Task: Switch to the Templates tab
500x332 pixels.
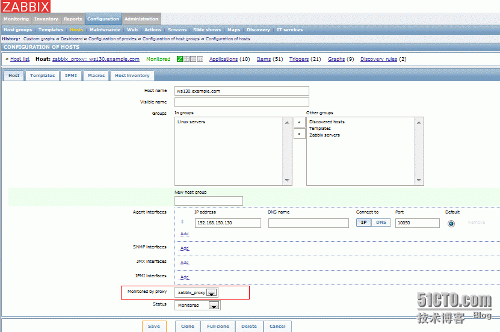Action: click(x=42, y=76)
